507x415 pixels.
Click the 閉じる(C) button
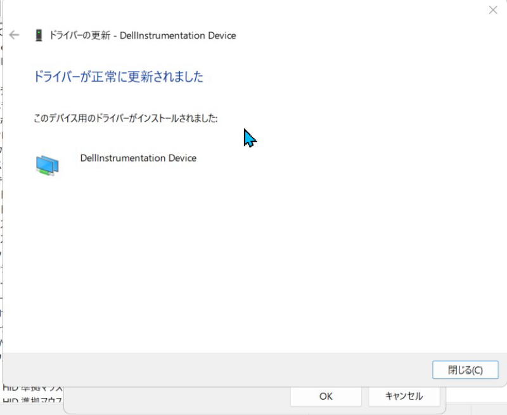pos(465,370)
